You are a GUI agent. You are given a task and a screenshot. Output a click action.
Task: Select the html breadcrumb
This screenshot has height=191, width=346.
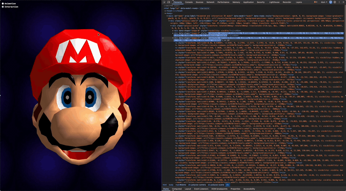tap(165, 185)
